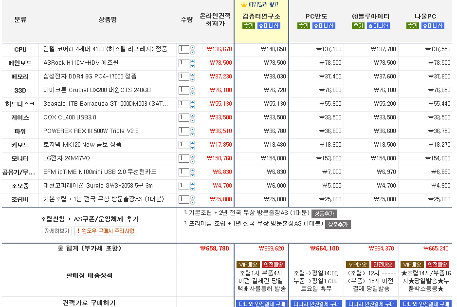Open the 윈도우 구매시 주의사항 notice
Viewport: 457px width, 307px height.
point(106,231)
